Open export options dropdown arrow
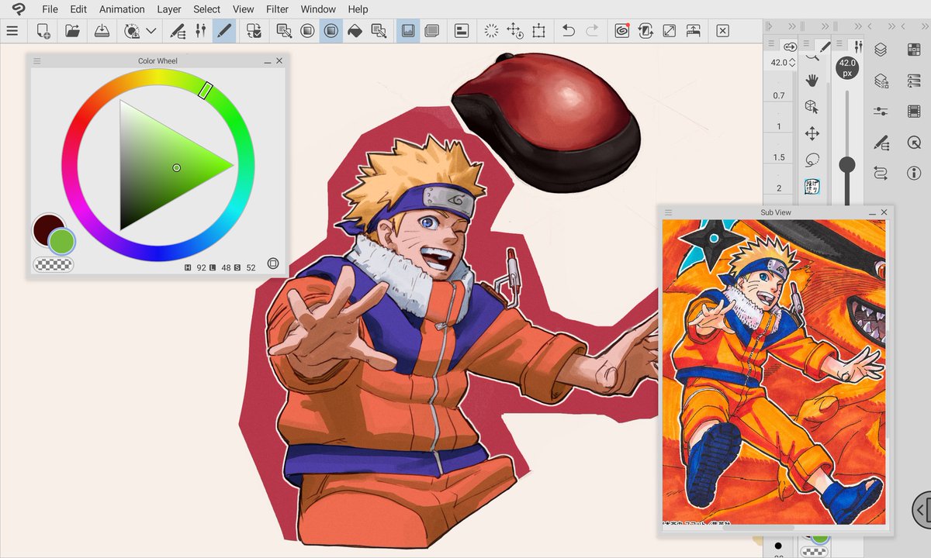The height and width of the screenshot is (558, 931). [x=151, y=32]
